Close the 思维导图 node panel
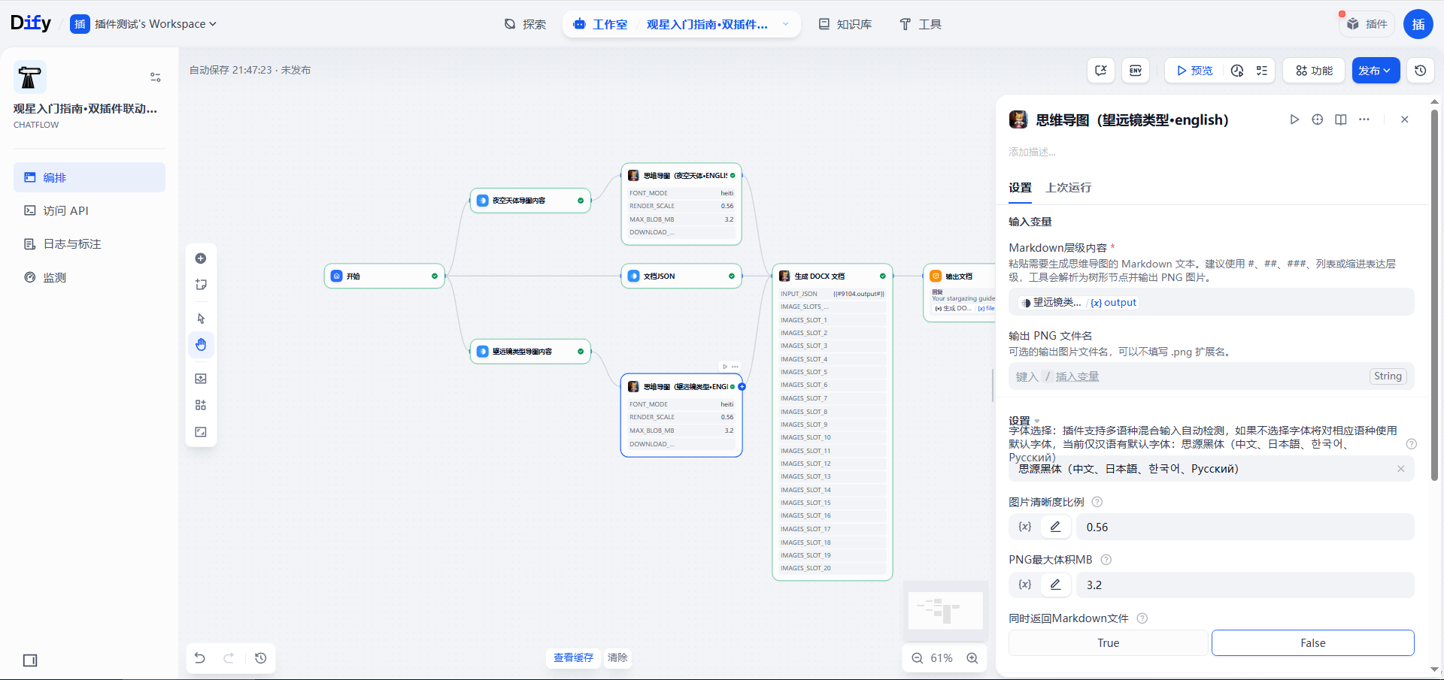Image resolution: width=1444 pixels, height=680 pixels. click(1405, 119)
